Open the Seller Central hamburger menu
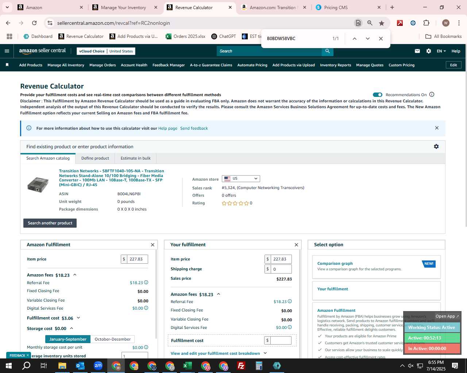The height and width of the screenshot is (373, 467). pos(7,51)
